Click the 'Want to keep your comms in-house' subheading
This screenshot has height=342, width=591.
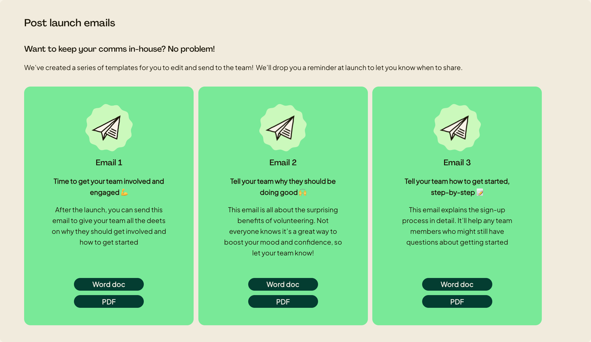click(119, 49)
